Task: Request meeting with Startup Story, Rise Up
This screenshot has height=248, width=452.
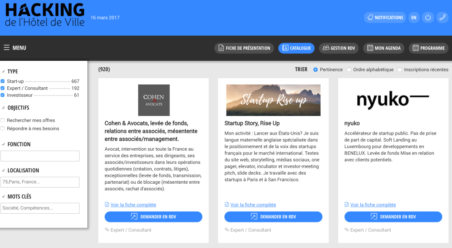Action: click(x=273, y=217)
